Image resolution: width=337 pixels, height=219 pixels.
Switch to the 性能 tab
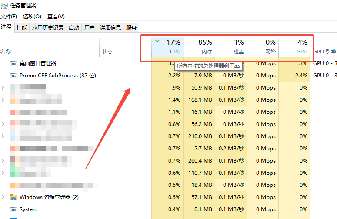[x=22, y=28]
